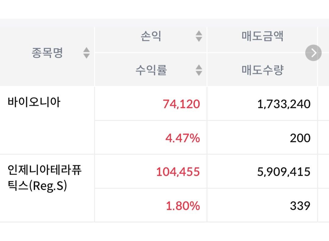
Task: Click empty cell below 바이오니아 name
Action: 47,137
